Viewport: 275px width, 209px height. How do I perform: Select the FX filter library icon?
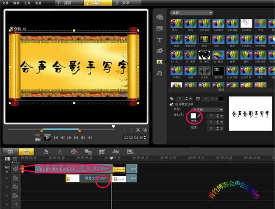click(x=159, y=62)
